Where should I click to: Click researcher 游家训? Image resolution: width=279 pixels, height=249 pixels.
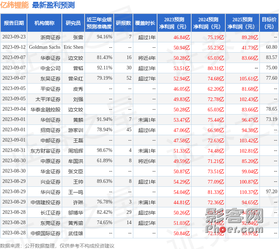pos(75,130)
